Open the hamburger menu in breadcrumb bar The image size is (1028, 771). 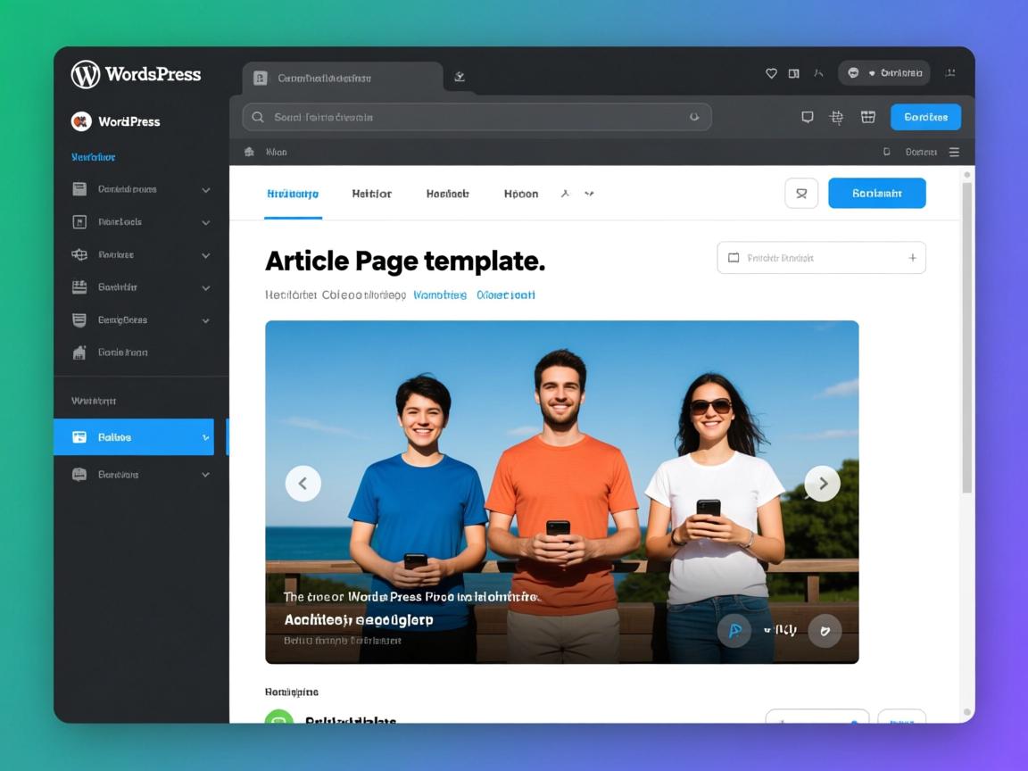pyautogui.click(x=954, y=152)
